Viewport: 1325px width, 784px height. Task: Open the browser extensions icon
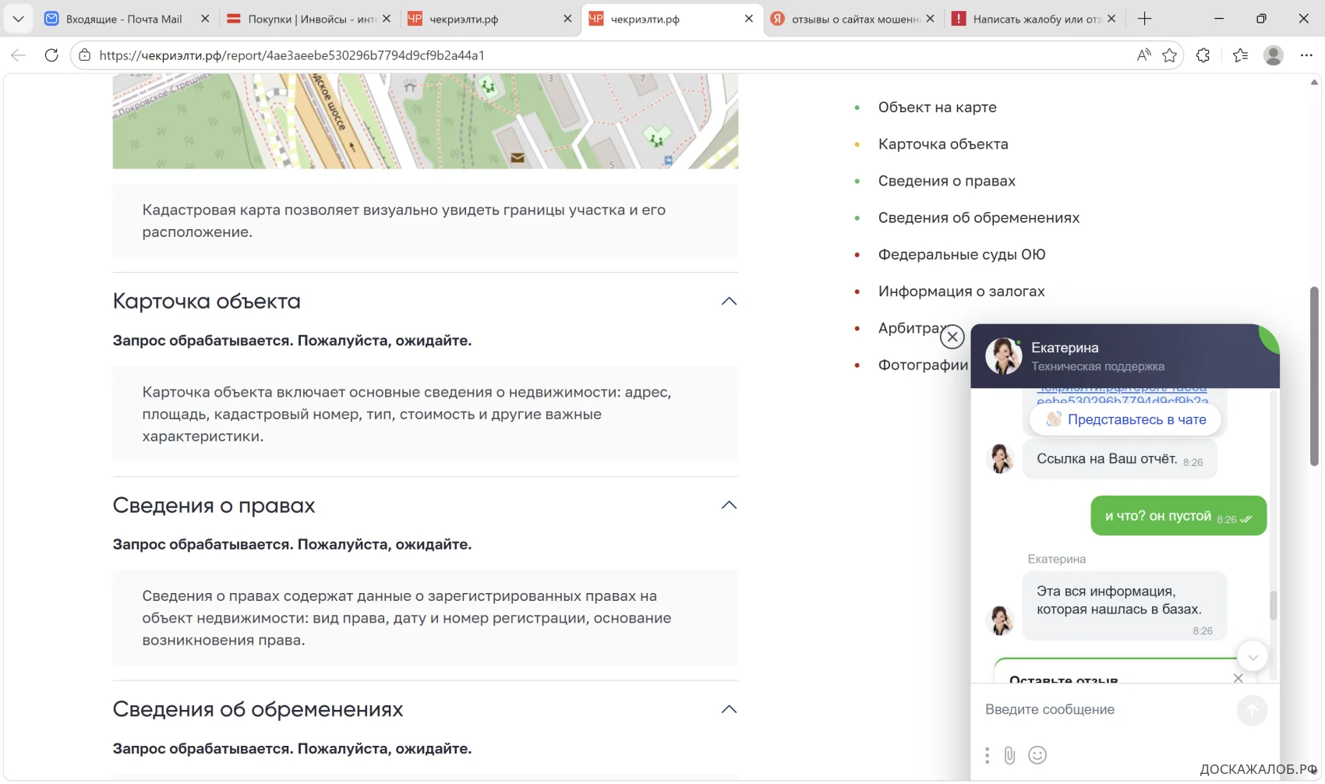point(1203,55)
